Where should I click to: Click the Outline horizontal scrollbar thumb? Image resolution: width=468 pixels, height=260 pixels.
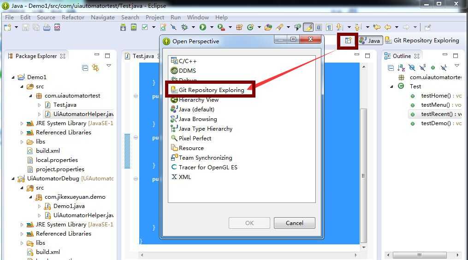tap(420, 255)
